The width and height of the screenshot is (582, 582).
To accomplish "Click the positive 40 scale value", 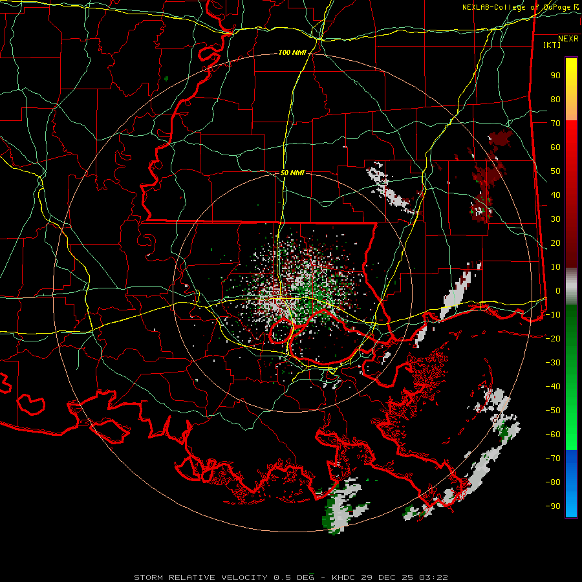I will (x=555, y=195).
